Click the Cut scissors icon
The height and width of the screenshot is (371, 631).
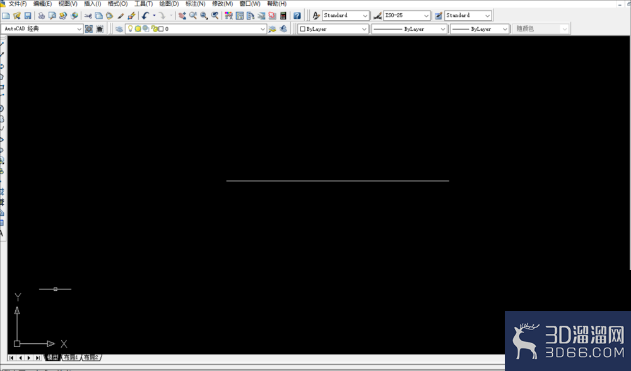[88, 16]
